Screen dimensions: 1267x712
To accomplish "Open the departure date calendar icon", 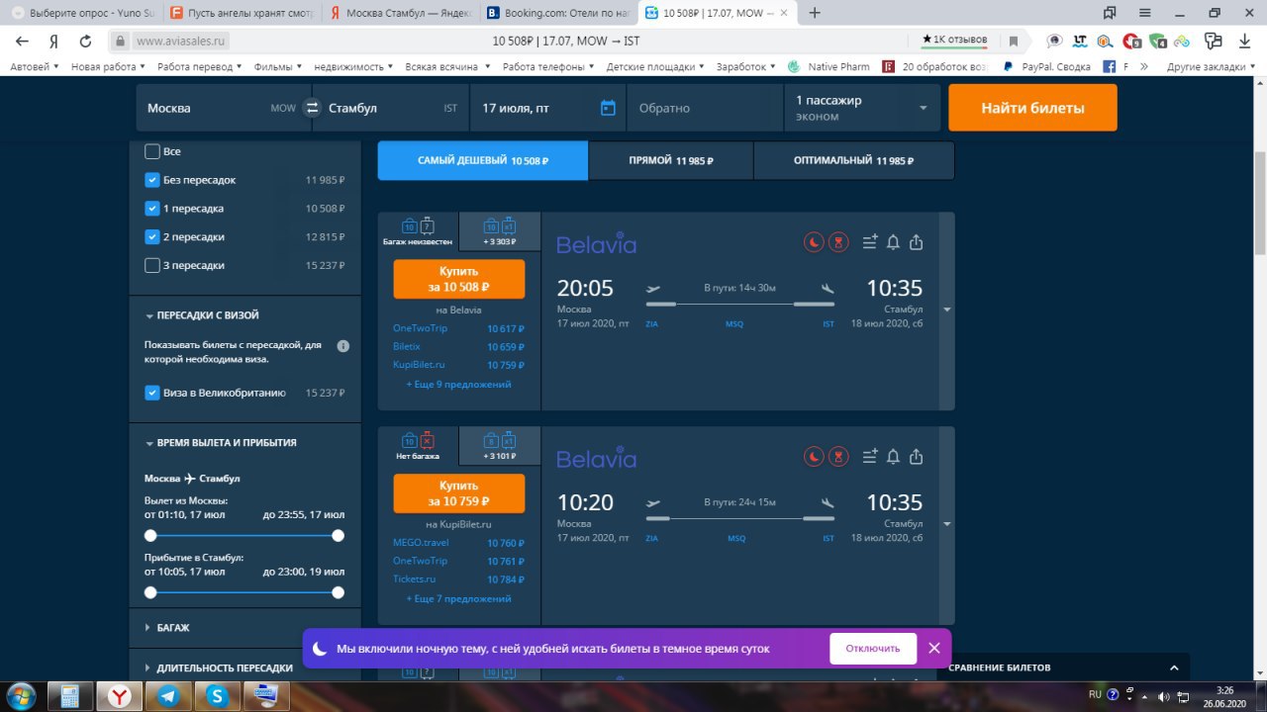I will point(608,108).
